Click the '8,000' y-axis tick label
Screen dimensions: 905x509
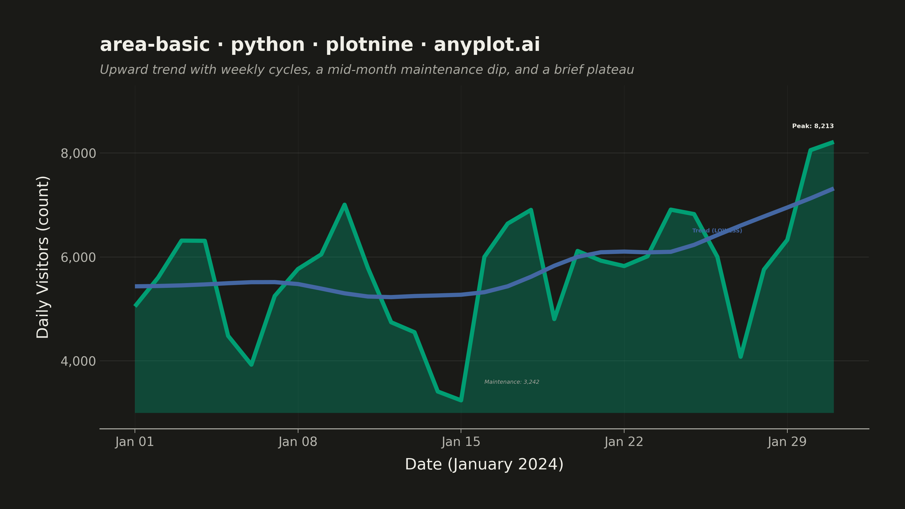click(78, 154)
